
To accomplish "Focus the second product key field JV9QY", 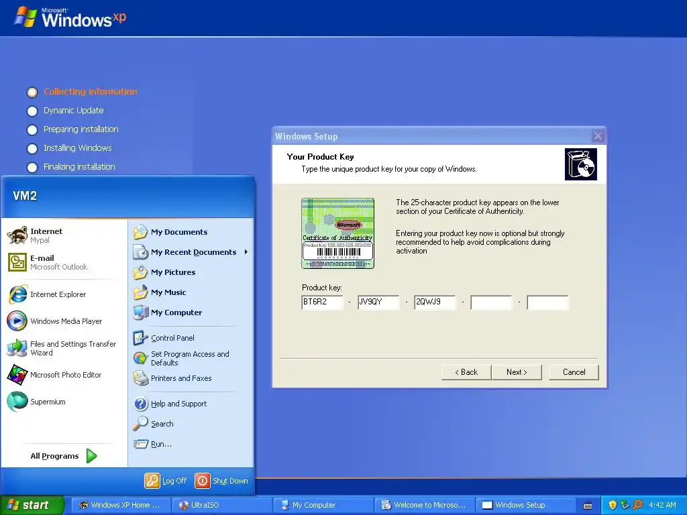I will click(x=378, y=302).
